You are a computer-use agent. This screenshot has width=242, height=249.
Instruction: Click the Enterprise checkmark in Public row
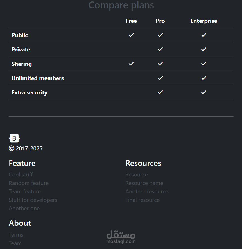pos(203,35)
